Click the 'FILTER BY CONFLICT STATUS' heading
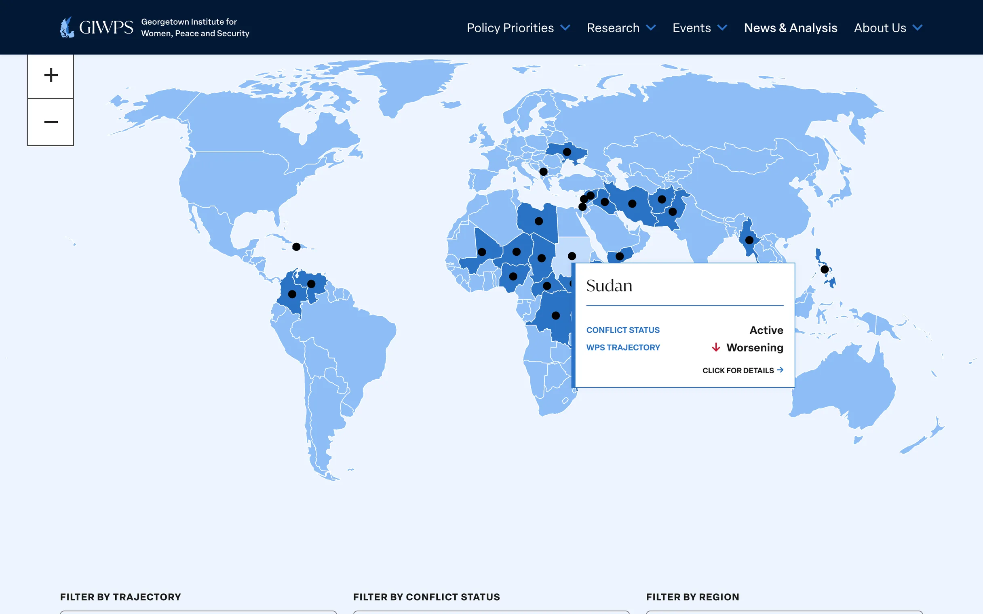Image resolution: width=983 pixels, height=614 pixels. [x=426, y=597]
